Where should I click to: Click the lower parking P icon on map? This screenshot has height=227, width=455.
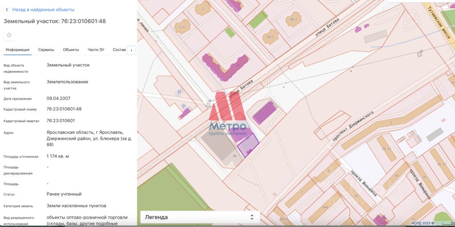coord(184,107)
